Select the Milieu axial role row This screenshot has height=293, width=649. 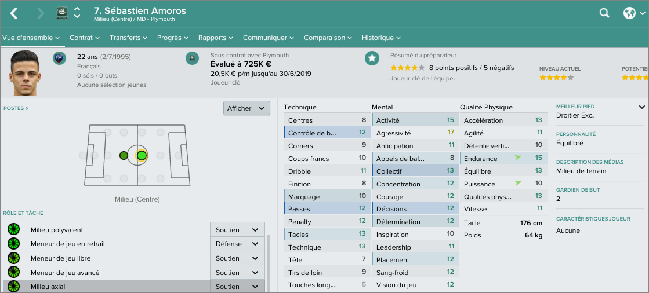[x=104, y=287]
